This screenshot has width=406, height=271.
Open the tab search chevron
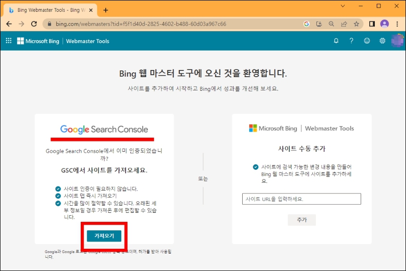pos(343,6)
